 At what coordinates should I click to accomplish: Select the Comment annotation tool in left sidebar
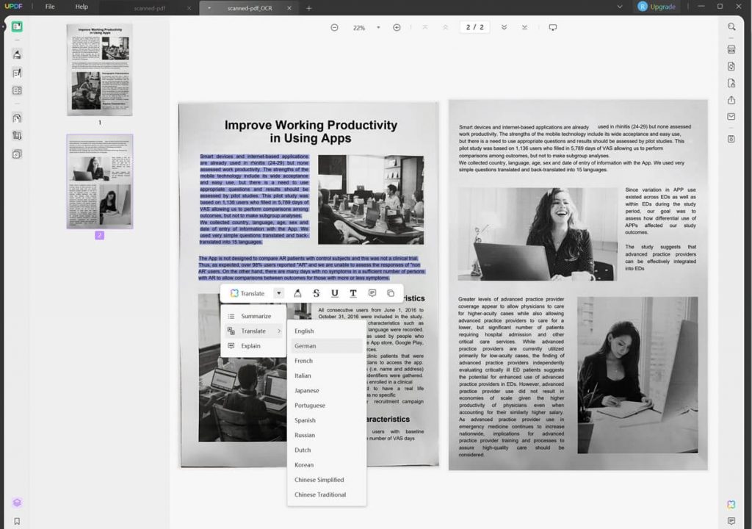point(16,54)
